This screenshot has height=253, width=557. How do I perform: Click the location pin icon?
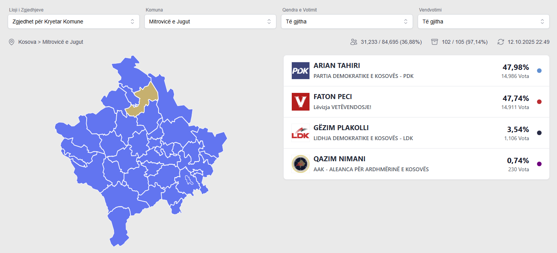[12, 42]
